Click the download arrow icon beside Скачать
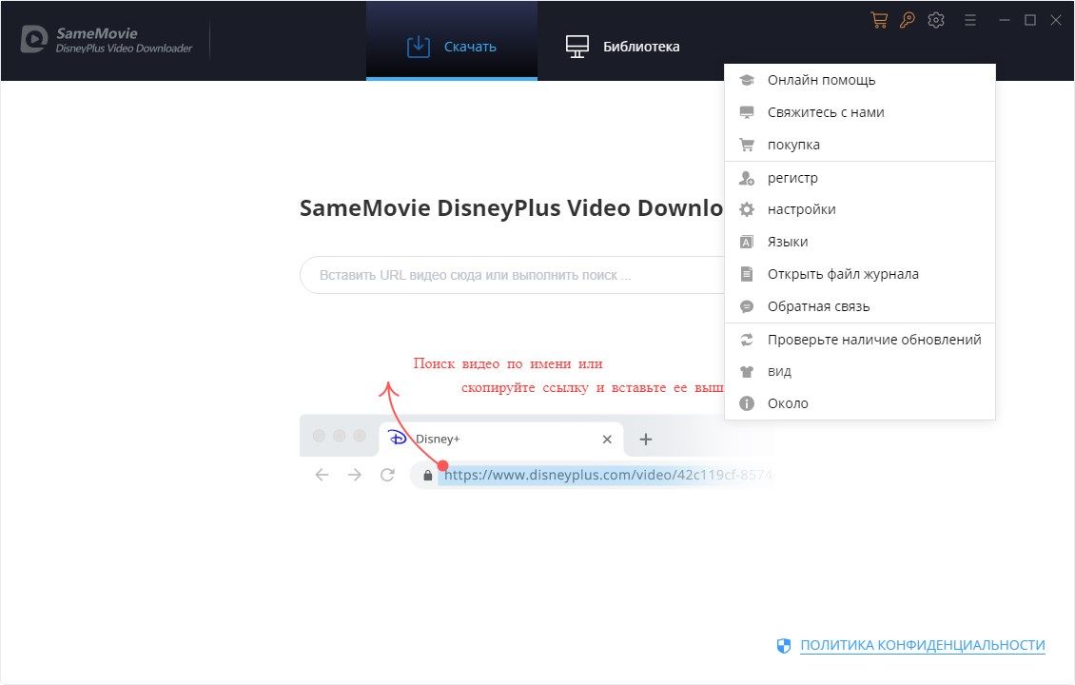Viewport: 1075px width, 685px height. [419, 47]
